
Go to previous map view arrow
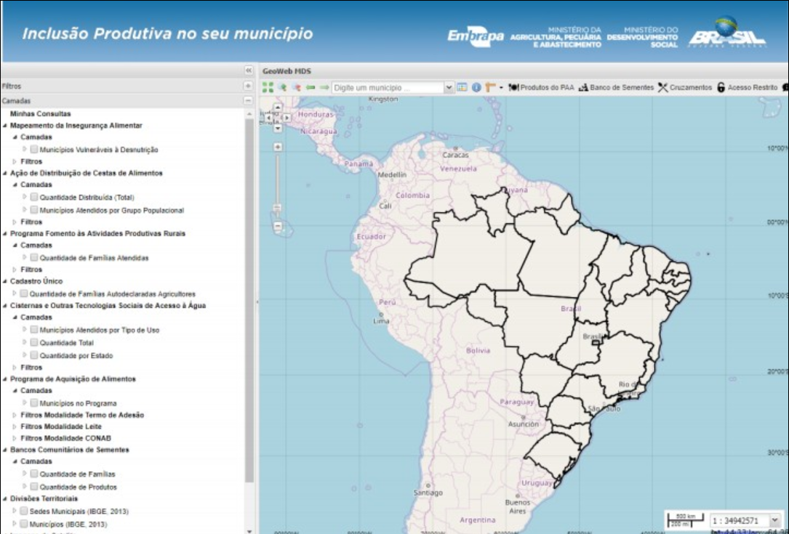click(311, 87)
